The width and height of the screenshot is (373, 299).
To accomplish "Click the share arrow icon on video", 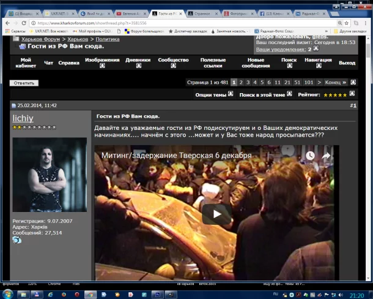I will [x=326, y=156].
